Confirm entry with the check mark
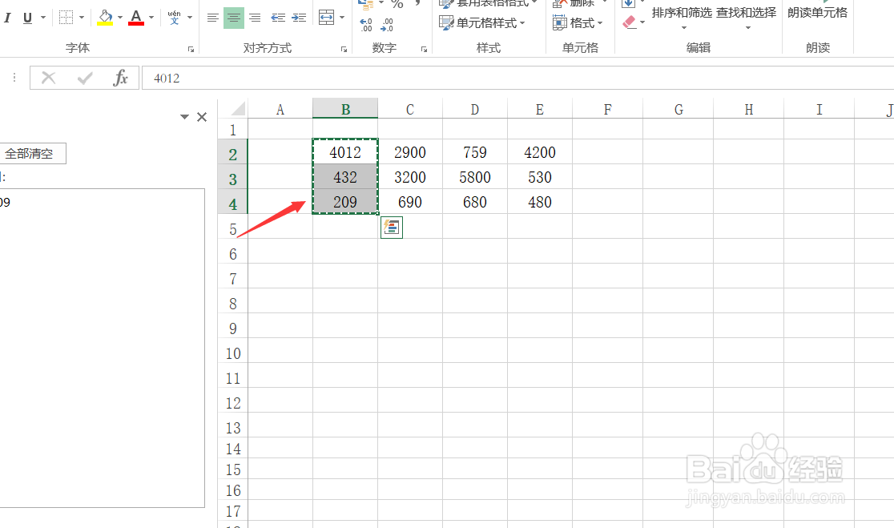The height and width of the screenshot is (528, 894). pyautogui.click(x=85, y=78)
